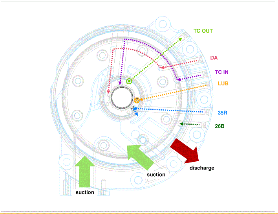The height and width of the screenshot is (214, 278).
Task: Click the TC IN label
Action: pyautogui.click(x=221, y=72)
